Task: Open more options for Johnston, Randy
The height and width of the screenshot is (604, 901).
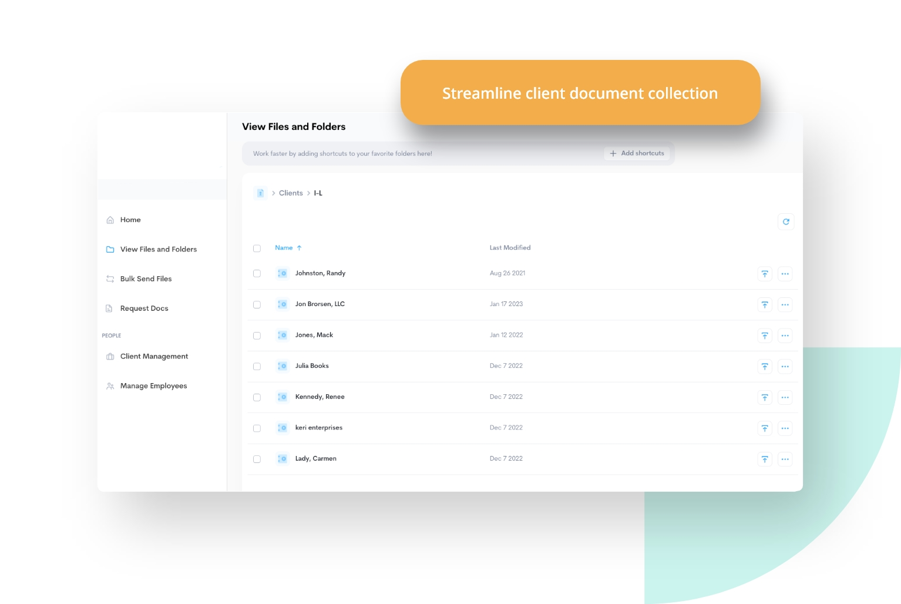Action: (x=785, y=274)
